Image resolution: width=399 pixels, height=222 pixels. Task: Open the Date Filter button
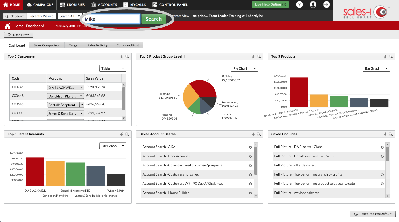pos(19,35)
